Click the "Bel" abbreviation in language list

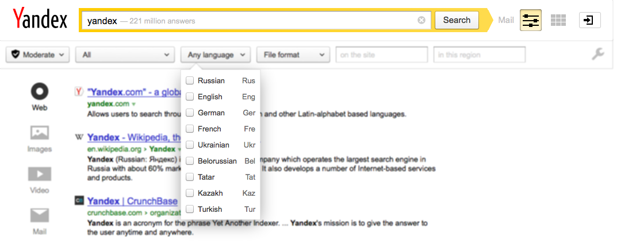250,161
